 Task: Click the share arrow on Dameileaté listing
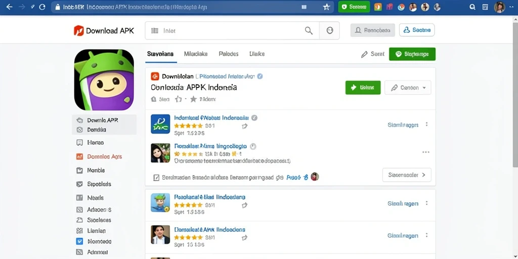coord(245,238)
